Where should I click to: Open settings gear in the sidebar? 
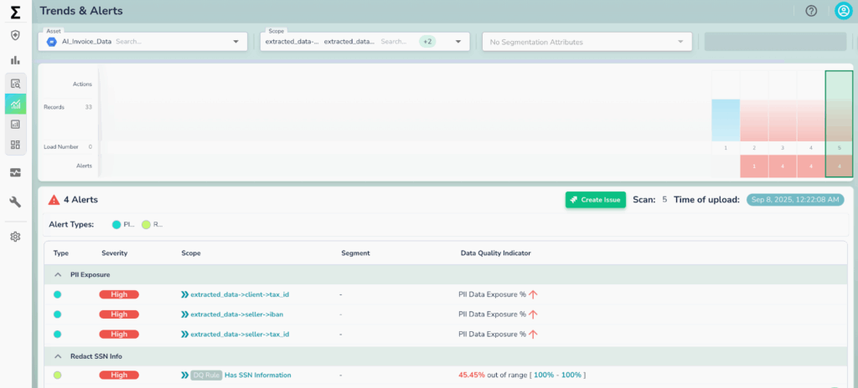15,237
